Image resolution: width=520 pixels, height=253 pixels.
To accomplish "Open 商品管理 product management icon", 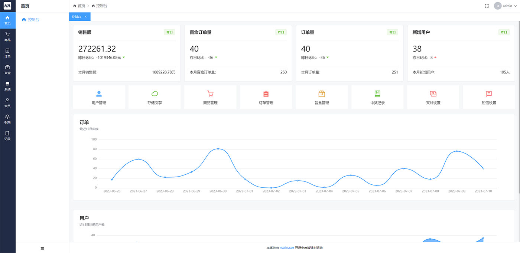I will [210, 97].
